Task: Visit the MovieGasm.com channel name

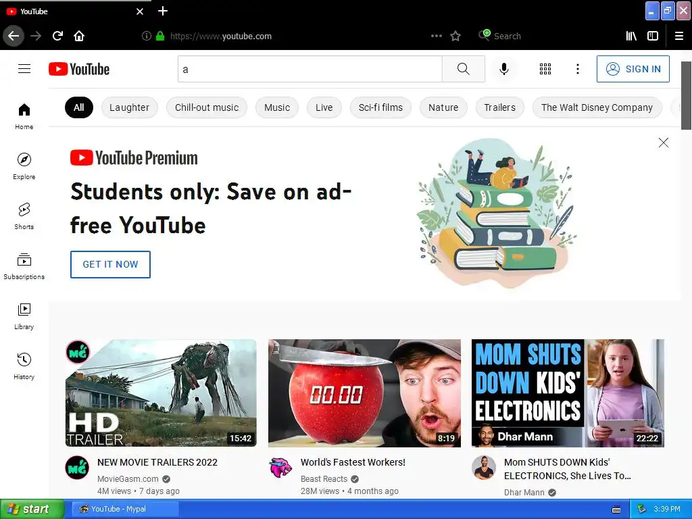Action: [128, 479]
